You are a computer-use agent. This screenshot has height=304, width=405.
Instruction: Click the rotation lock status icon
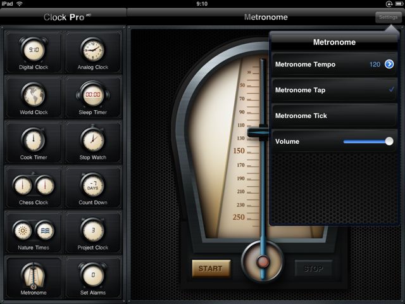(x=389, y=4)
